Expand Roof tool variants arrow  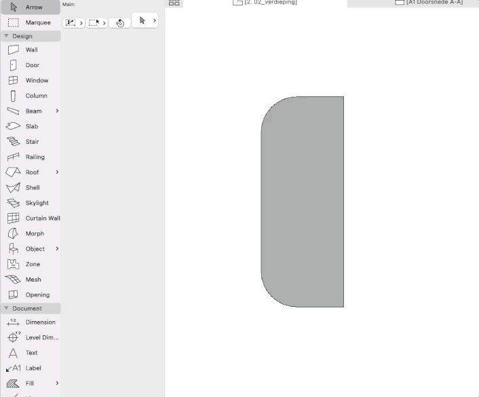[57, 172]
